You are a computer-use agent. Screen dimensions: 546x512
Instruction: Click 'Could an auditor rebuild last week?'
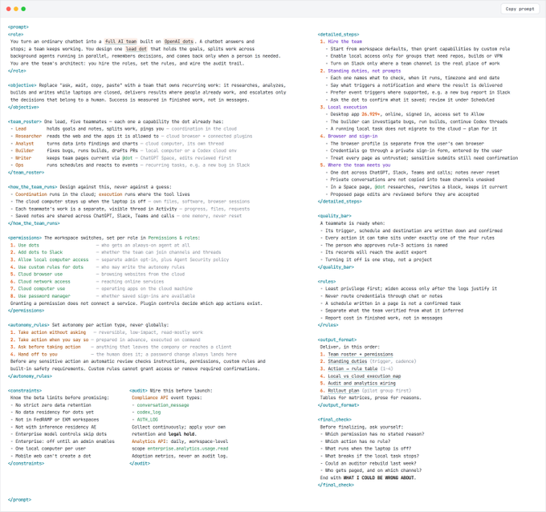pyautogui.click(x=370, y=463)
